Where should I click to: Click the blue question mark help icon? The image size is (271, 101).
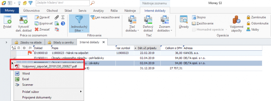pyautogui.click(x=63, y=23)
